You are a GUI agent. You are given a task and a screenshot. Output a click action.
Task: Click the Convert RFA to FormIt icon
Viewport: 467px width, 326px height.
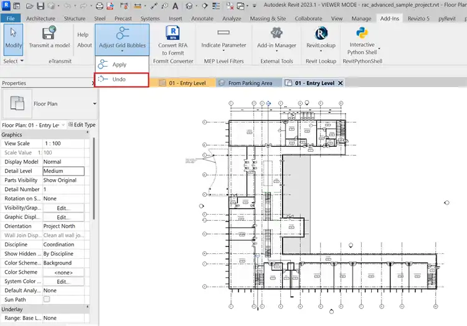click(172, 33)
